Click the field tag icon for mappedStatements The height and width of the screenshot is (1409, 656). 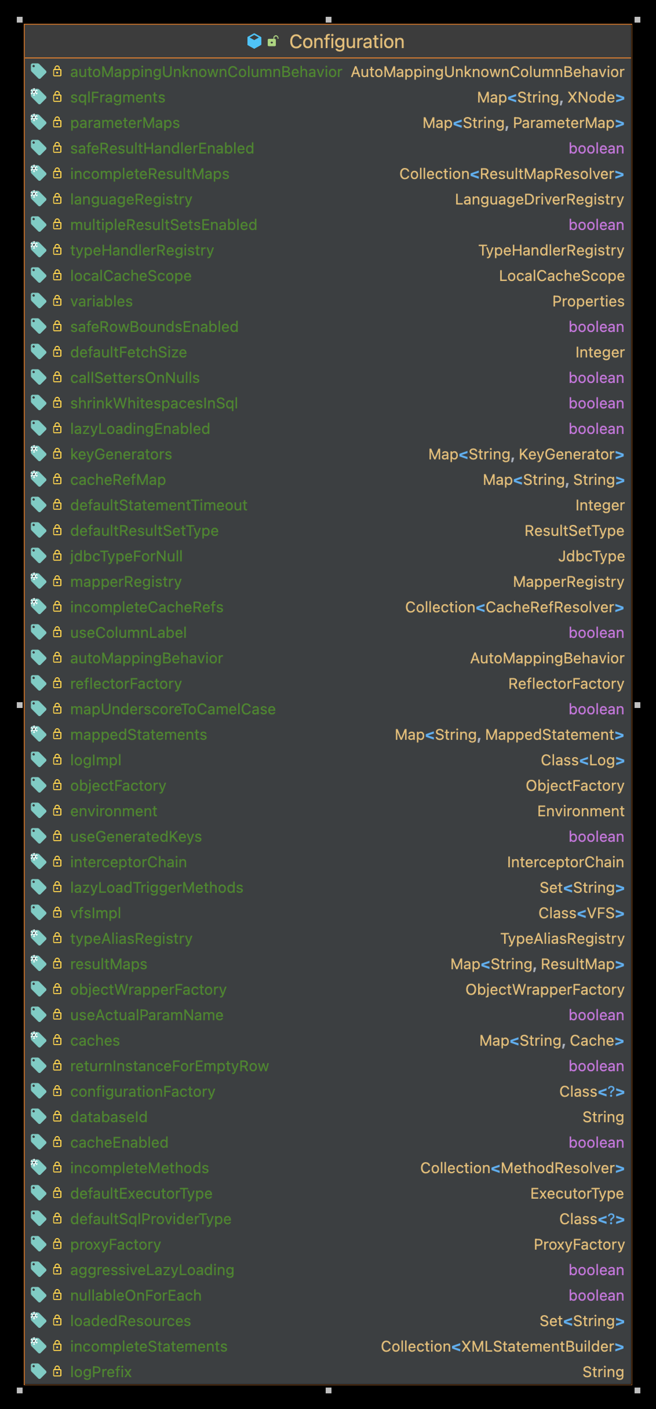point(38,734)
